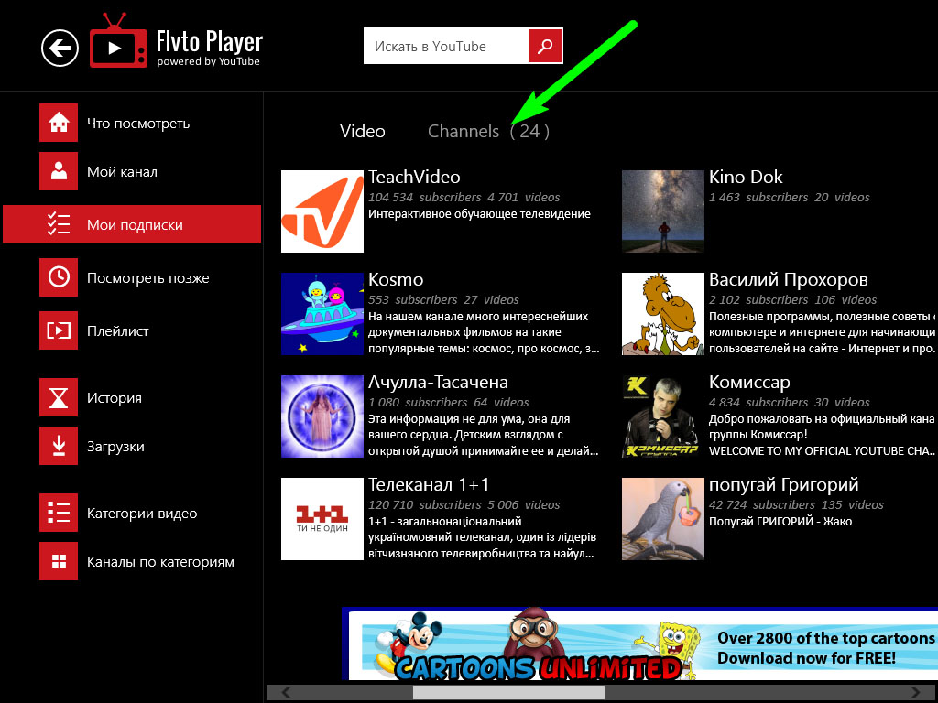Screen dimensions: 938x703
Task: Click the Kosmo description starting "На нашем канале"
Action: tap(484, 332)
